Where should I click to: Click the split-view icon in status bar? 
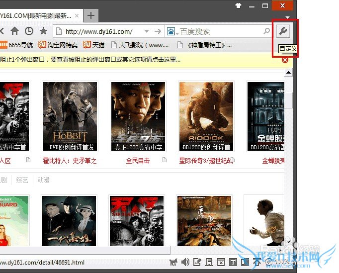pos(245,263)
